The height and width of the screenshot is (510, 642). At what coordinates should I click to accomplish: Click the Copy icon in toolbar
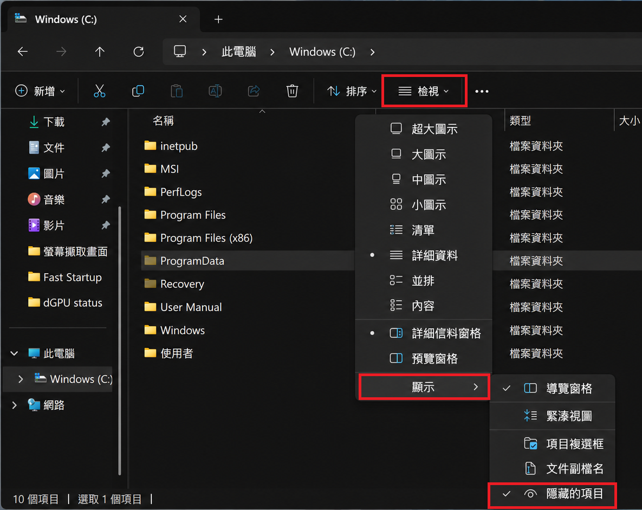click(x=138, y=91)
